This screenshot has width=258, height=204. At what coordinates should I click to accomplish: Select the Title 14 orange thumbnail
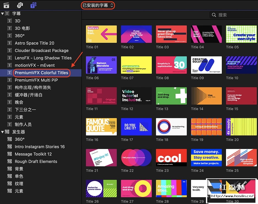pos(206,96)
